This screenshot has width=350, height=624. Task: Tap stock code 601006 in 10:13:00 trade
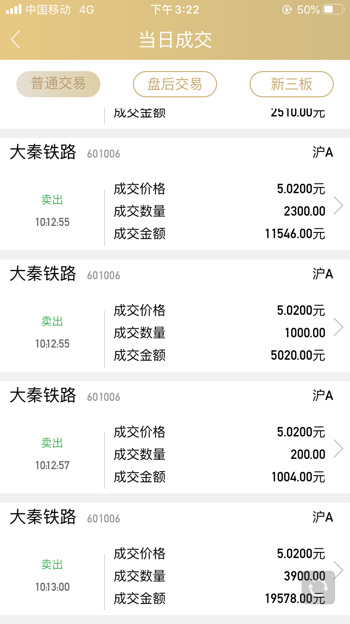coord(104,519)
